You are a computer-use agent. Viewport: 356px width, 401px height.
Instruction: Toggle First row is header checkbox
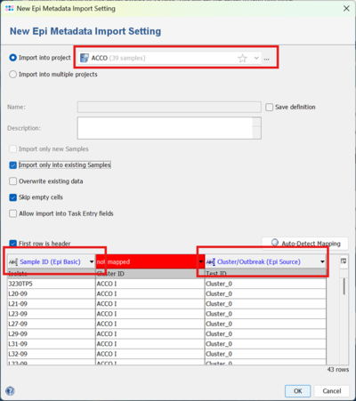click(x=12, y=244)
